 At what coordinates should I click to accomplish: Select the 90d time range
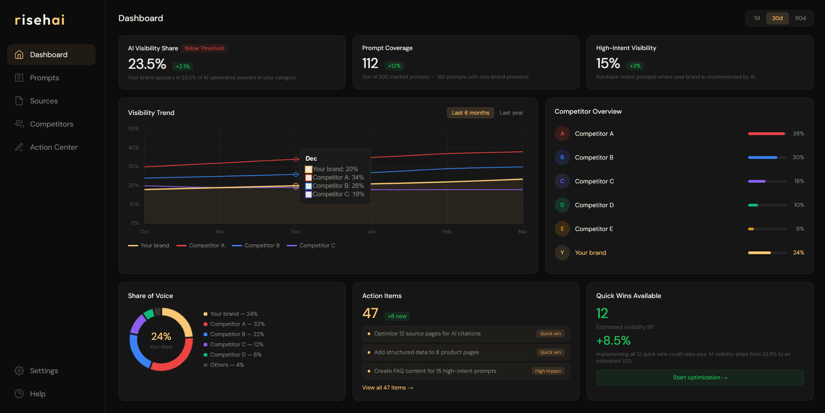(800, 18)
